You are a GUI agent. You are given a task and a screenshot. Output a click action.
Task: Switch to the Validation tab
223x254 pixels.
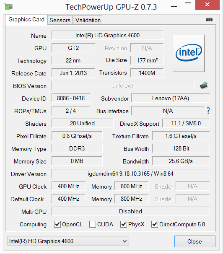pos(88,20)
